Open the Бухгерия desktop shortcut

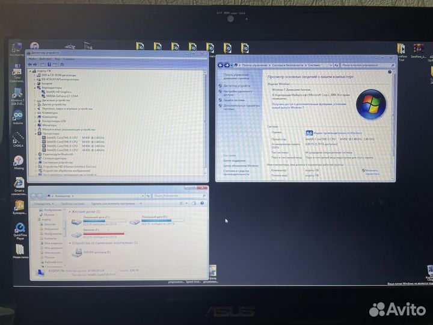19,207
